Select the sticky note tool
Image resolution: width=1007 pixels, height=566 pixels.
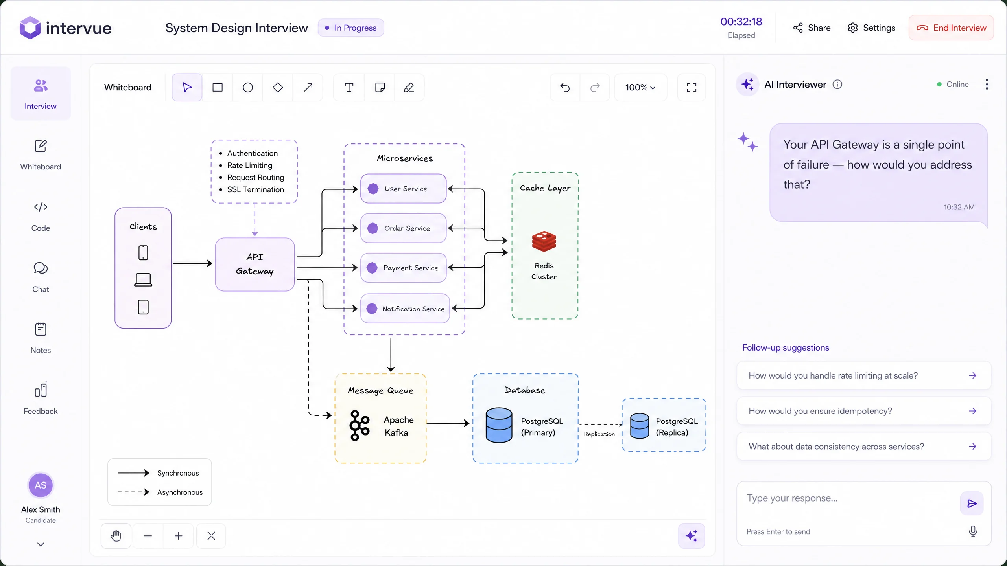tap(380, 87)
